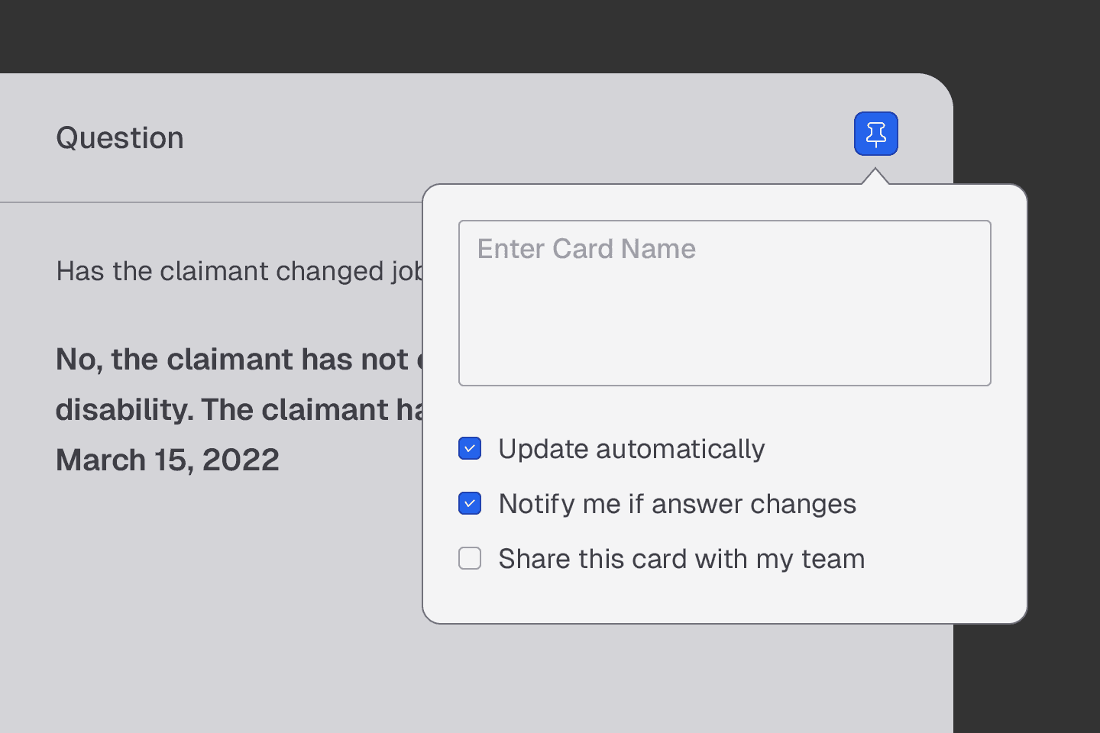1100x733 pixels.
Task: Disable Notify me if answer changes checkbox
Action: (470, 503)
